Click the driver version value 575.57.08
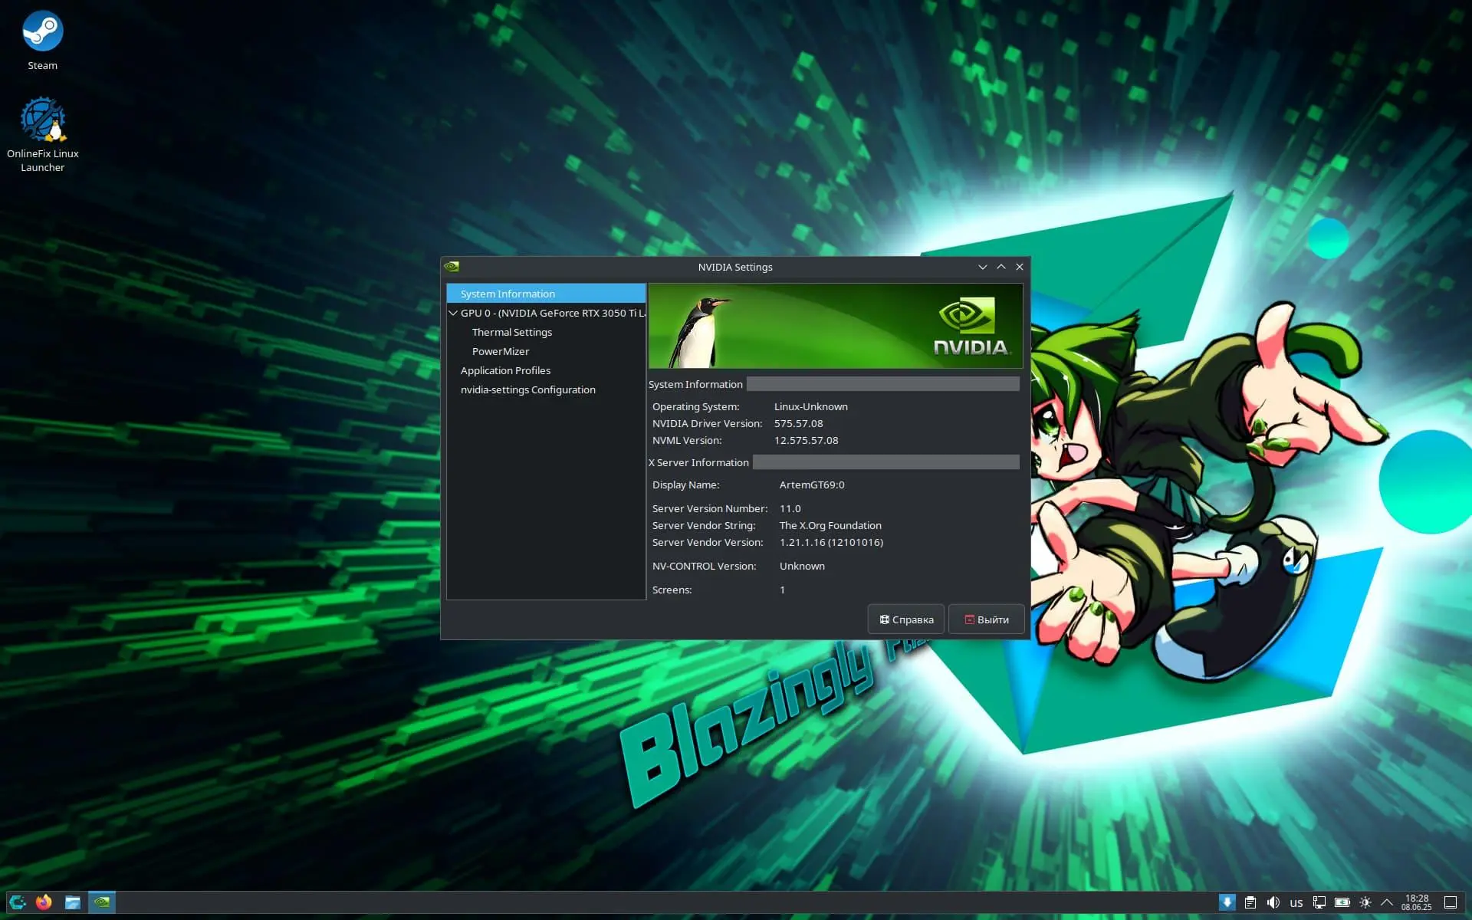 click(798, 423)
